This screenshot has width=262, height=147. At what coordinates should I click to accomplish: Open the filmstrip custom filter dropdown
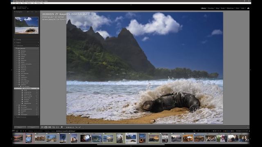pyautogui.click(x=241, y=131)
